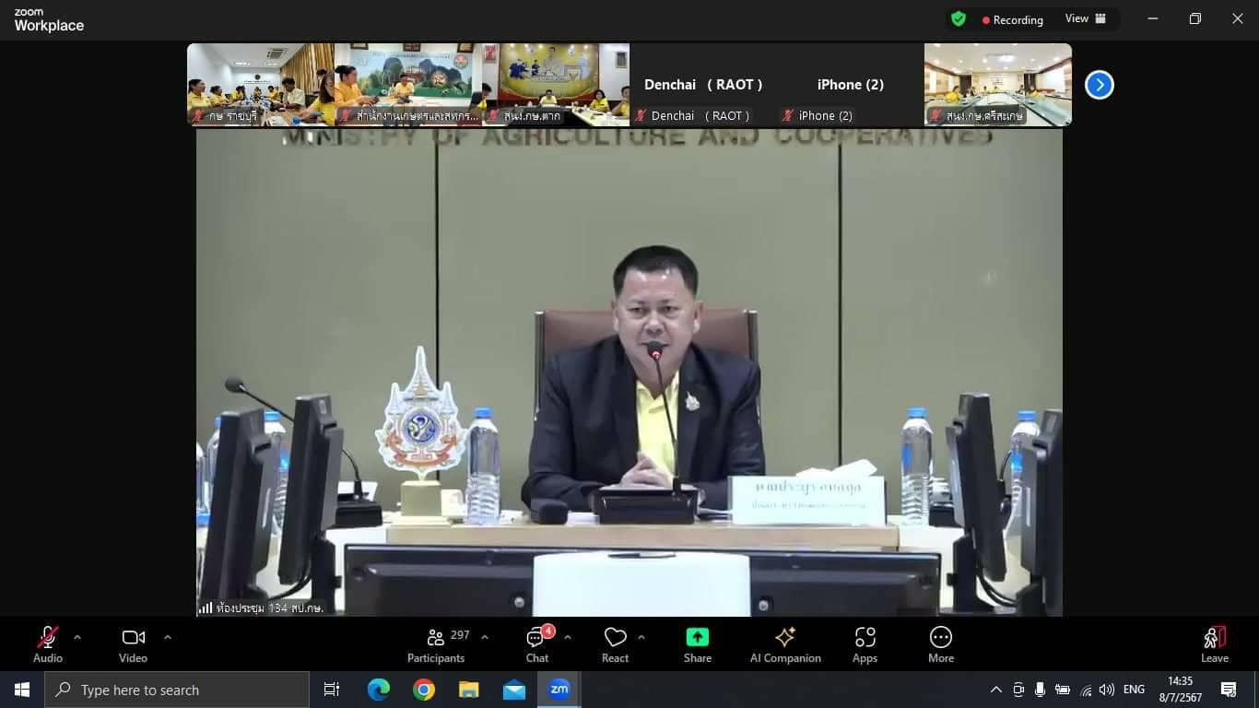The width and height of the screenshot is (1259, 708).
Task: Click the Leave meeting button
Action: (x=1214, y=643)
